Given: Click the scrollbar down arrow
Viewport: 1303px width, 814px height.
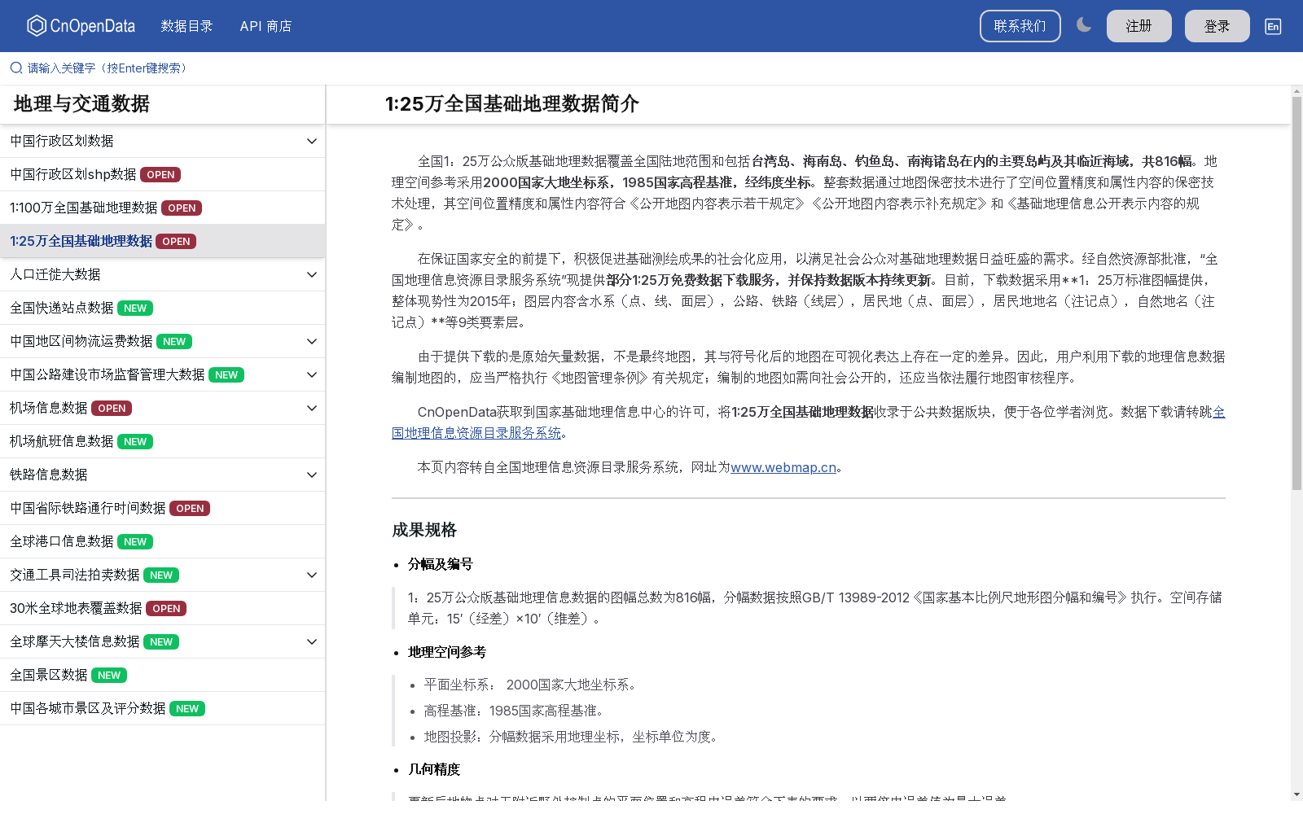Looking at the screenshot, I should tap(1296, 794).
